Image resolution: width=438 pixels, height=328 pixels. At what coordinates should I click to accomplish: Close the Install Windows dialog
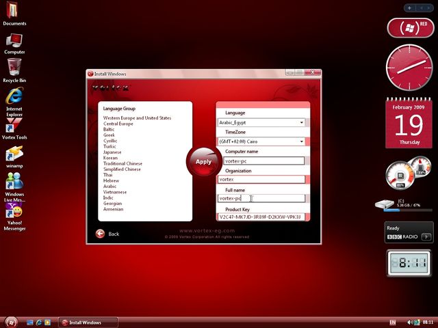pyautogui.click(x=313, y=72)
